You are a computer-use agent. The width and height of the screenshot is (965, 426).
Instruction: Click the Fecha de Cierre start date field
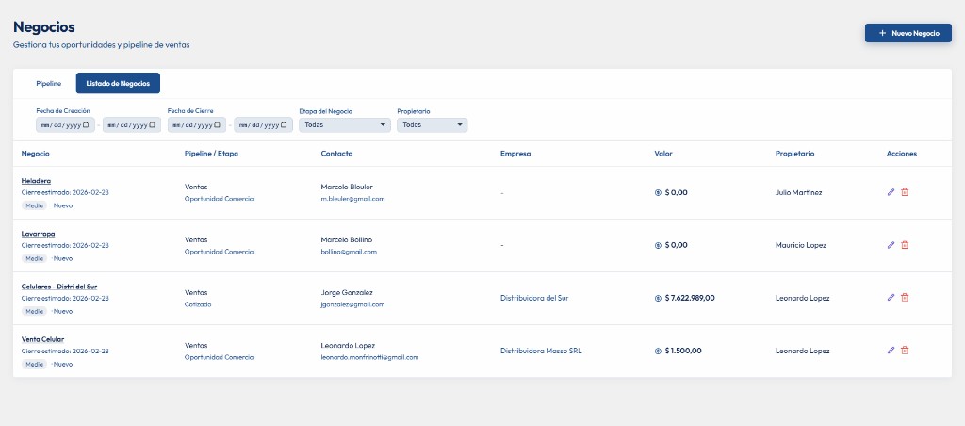click(197, 125)
